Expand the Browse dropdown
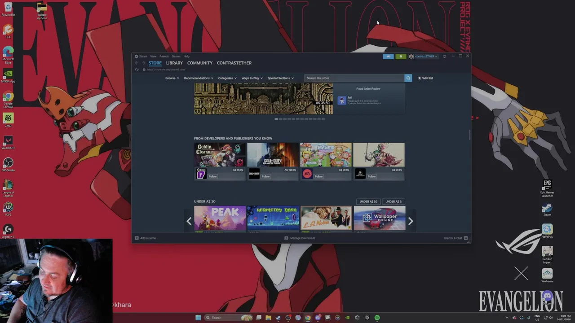The width and height of the screenshot is (575, 323). (172, 78)
